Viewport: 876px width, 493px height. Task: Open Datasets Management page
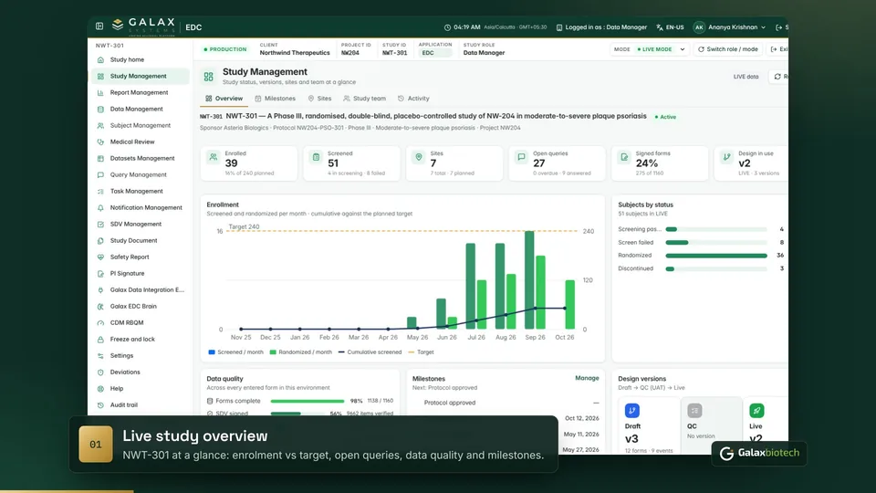[x=141, y=158]
